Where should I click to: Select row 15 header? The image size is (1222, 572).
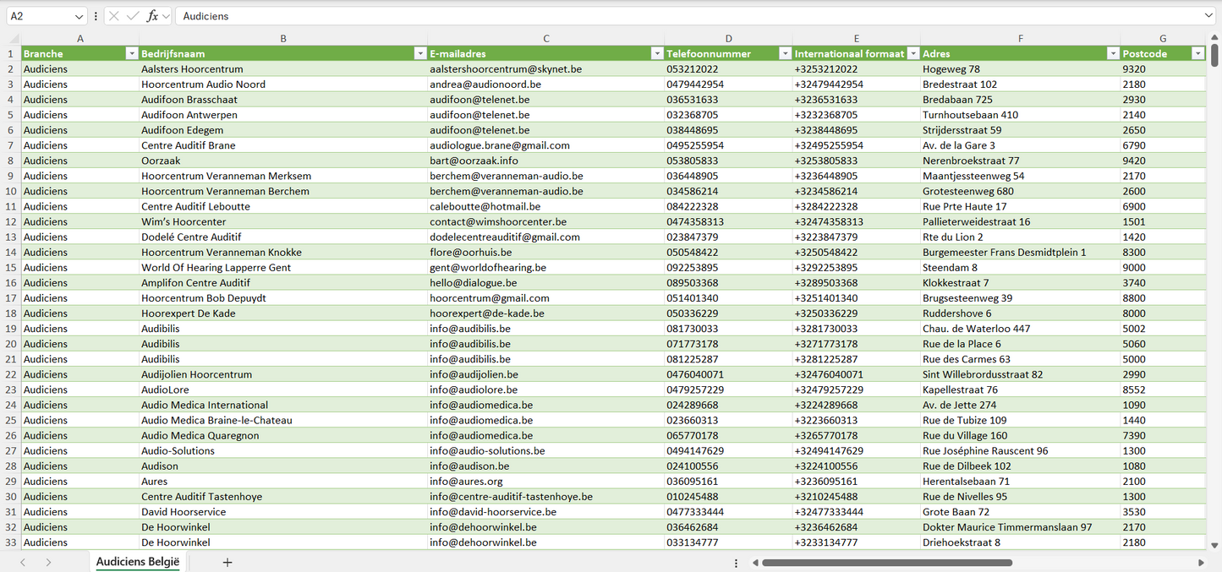[10, 268]
